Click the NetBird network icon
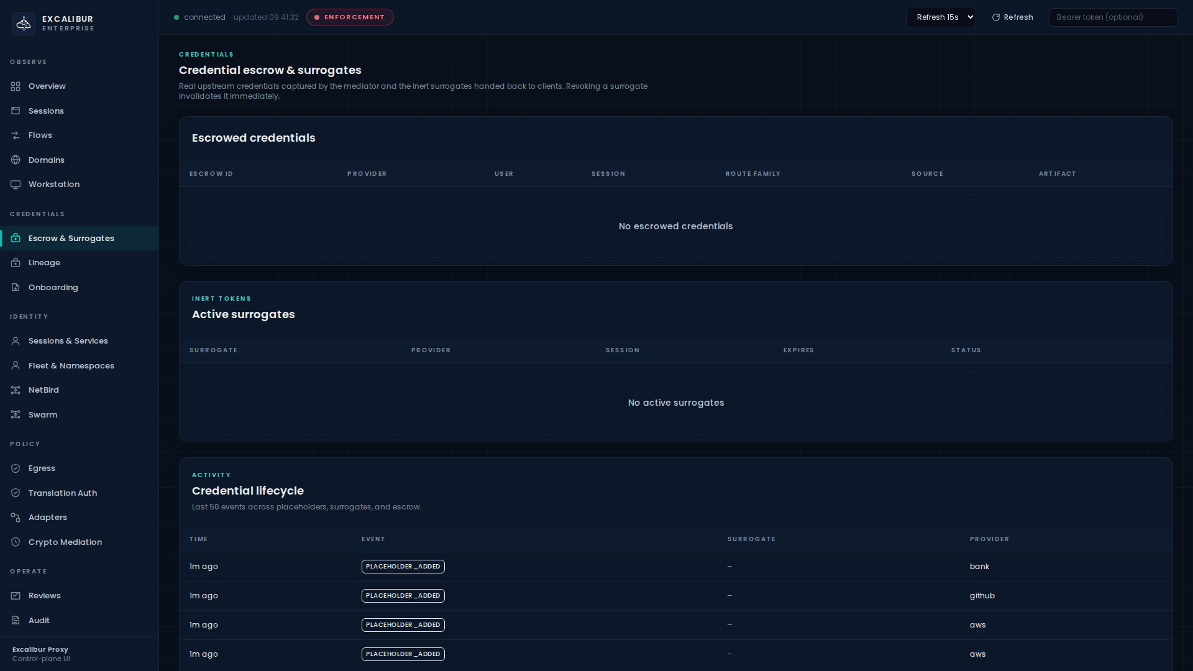This screenshot has height=671, width=1193. [x=16, y=390]
